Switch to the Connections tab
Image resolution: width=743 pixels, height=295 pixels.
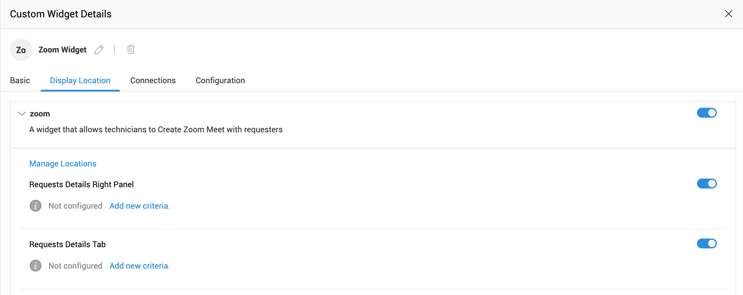(x=153, y=80)
